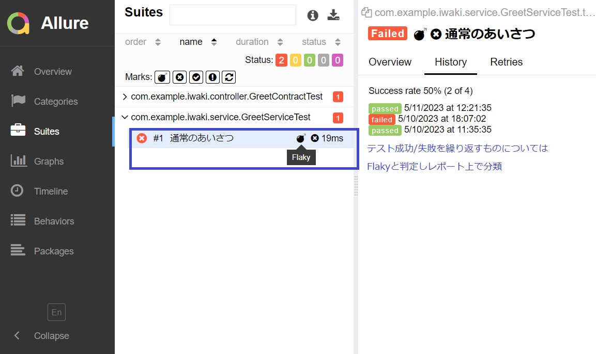Open Graphs from the sidebar
Screen dimensions: 596x354
pyautogui.click(x=49, y=162)
